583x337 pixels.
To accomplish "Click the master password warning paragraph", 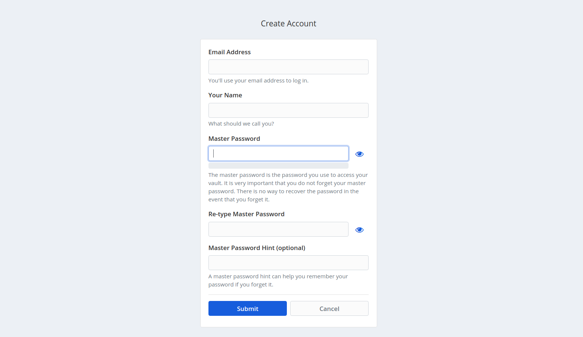I will coord(288,187).
